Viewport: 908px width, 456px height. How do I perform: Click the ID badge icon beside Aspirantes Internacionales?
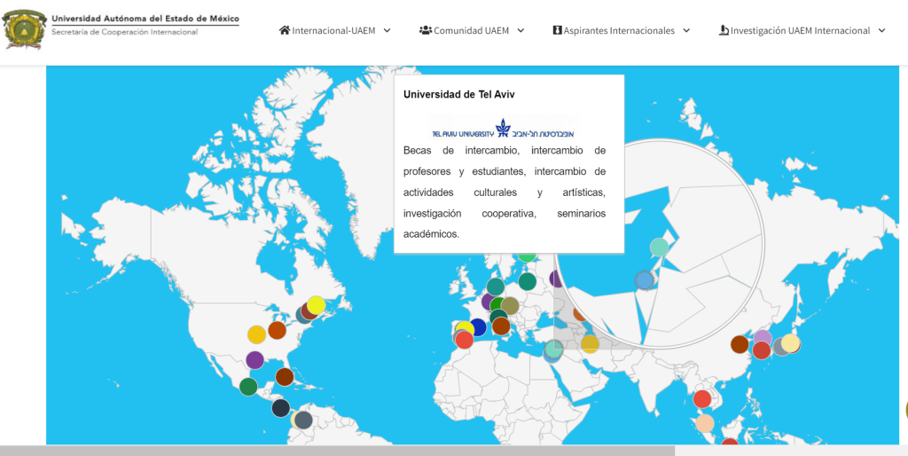click(x=558, y=30)
